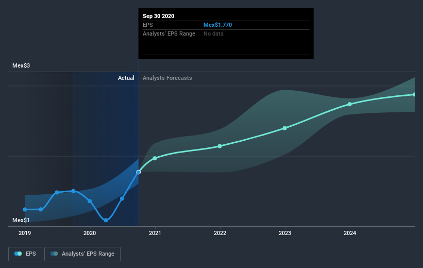Screen dimensions: 423x268
Task: Click the Mex$3 y-axis label
Action: (21, 65)
